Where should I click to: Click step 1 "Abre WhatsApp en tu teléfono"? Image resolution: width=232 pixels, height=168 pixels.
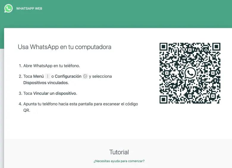pyautogui.click(x=51, y=66)
